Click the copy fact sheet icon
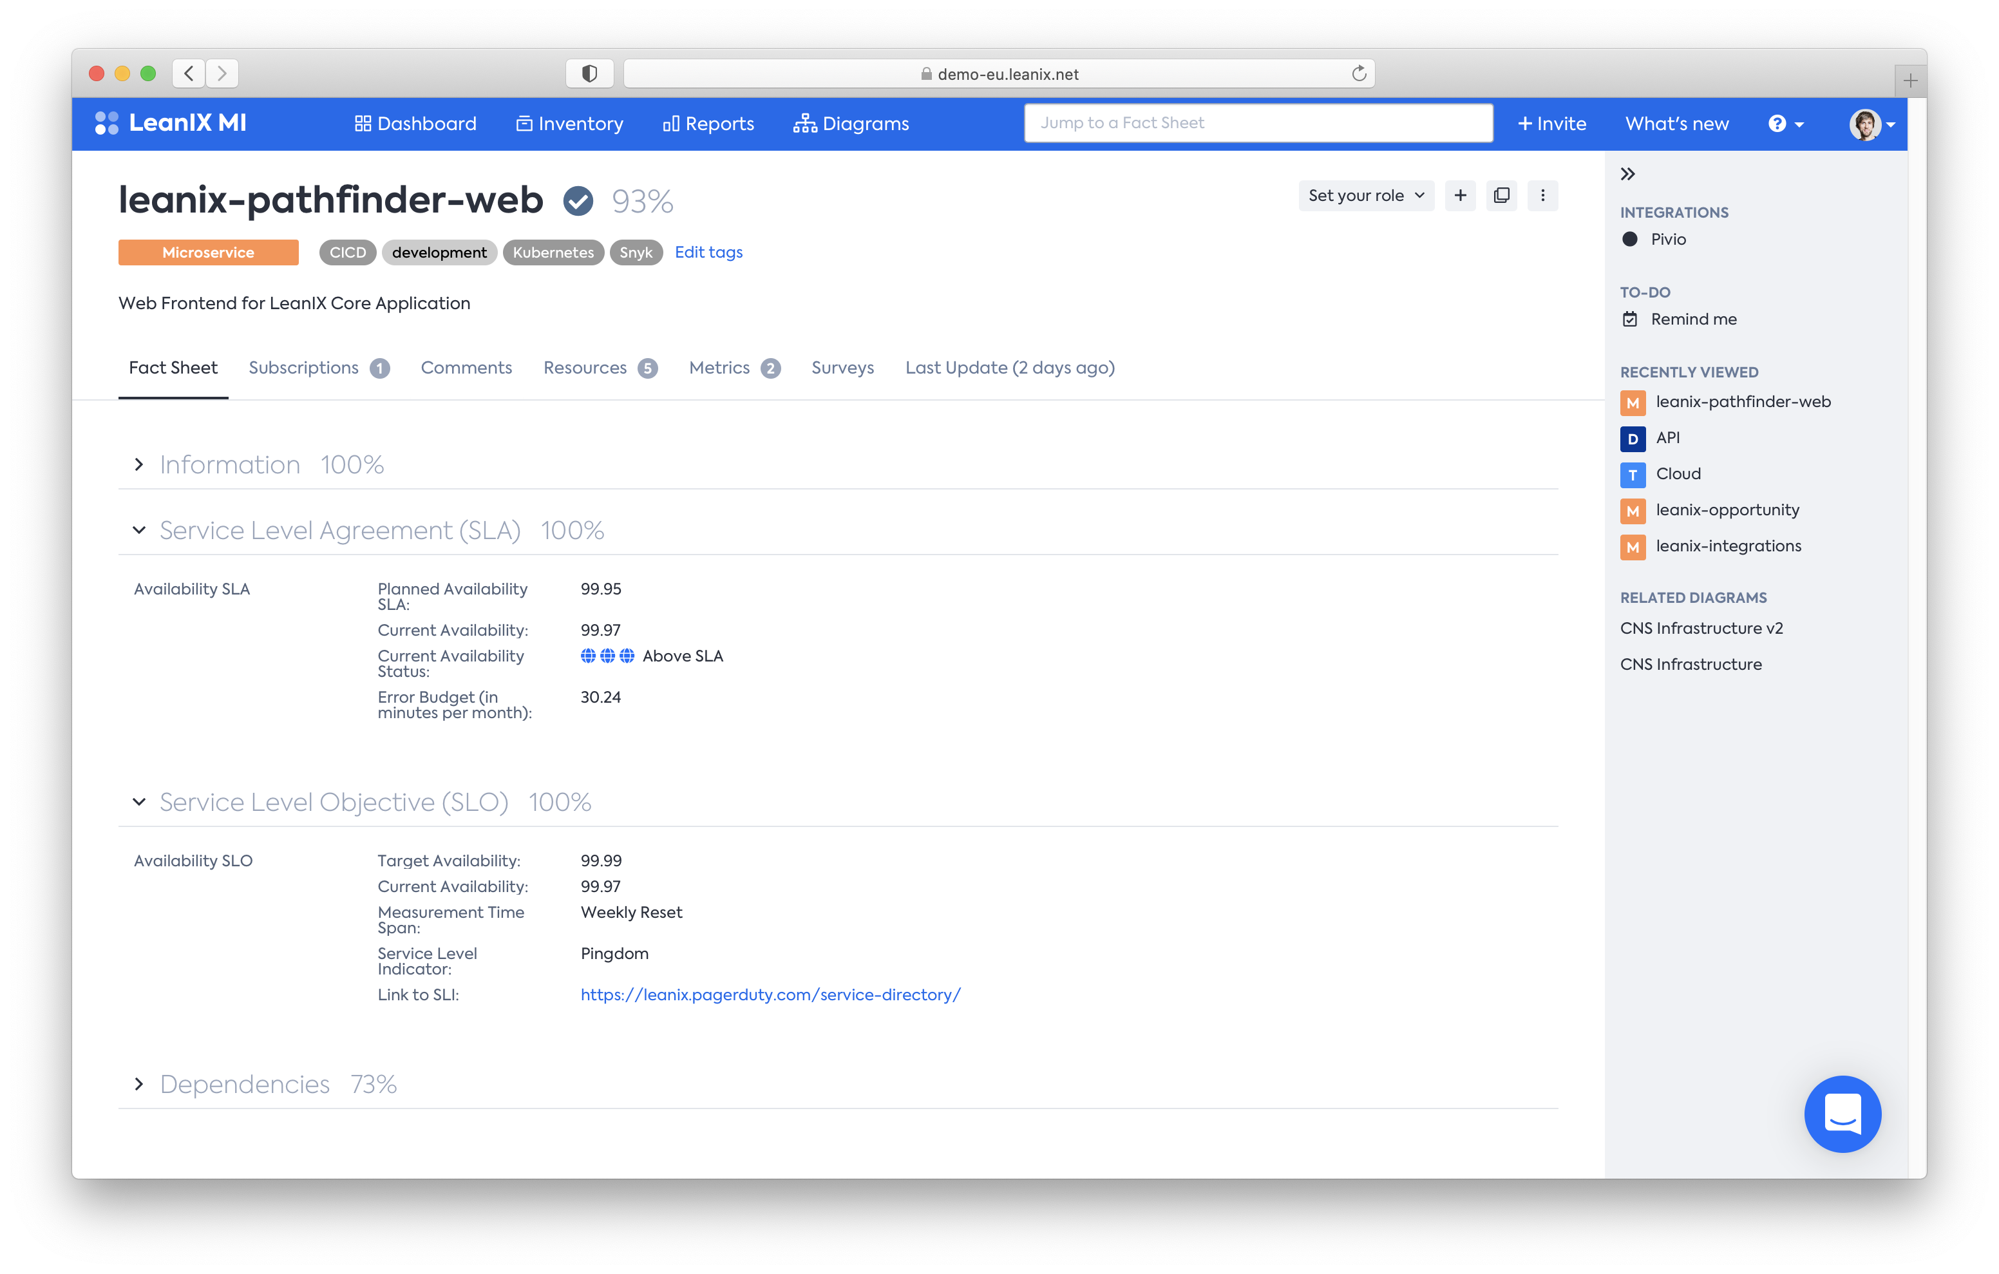 1501,195
